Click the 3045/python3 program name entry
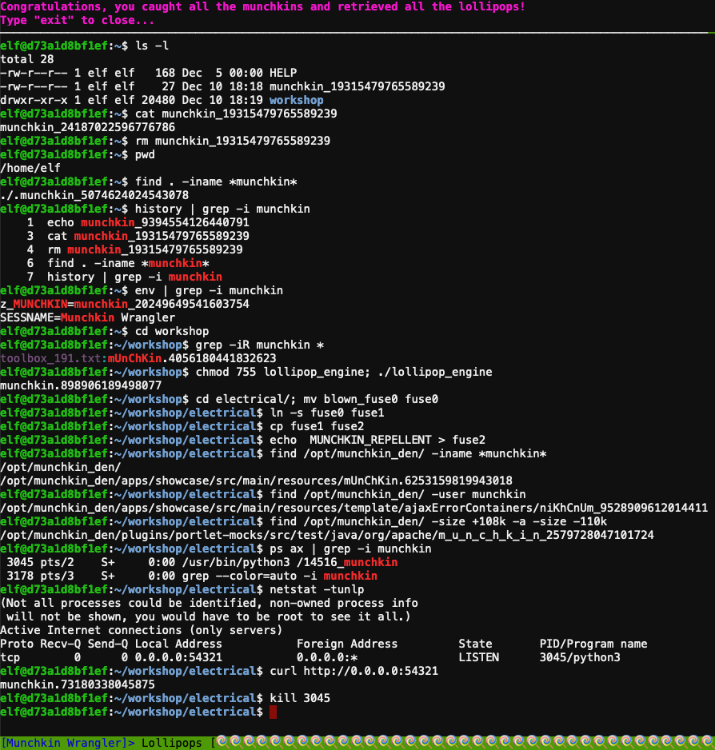 point(580,658)
